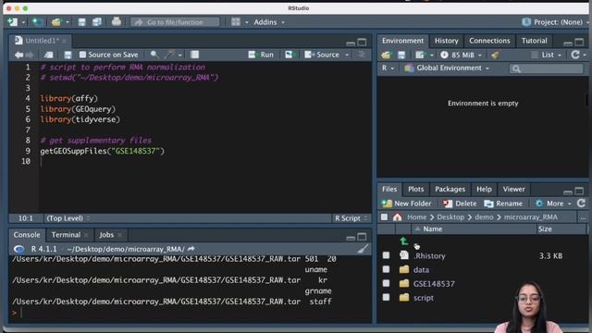
Task: Go forward in the source editor
Action: click(x=30, y=55)
